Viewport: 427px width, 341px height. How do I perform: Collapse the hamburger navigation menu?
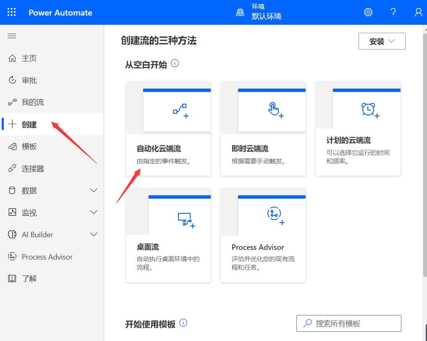12,36
